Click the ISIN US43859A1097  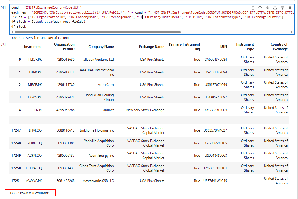pos(215,97)
